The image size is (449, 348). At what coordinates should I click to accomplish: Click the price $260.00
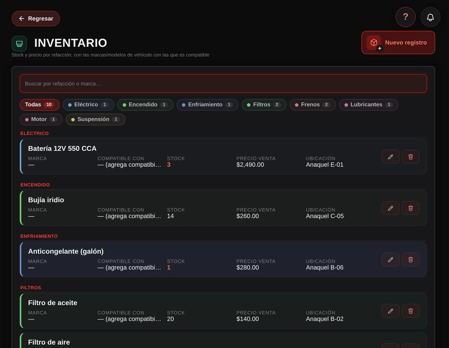pyautogui.click(x=248, y=216)
